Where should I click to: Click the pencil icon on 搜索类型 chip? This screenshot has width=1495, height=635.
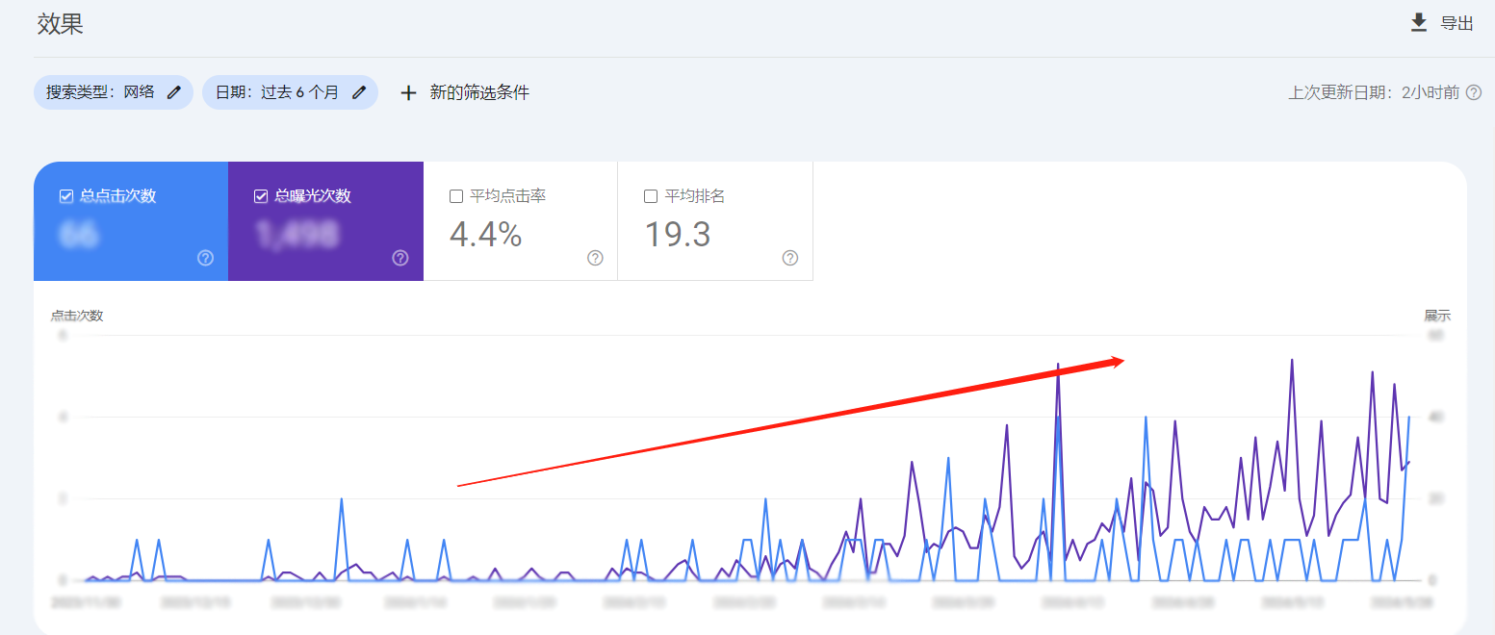tap(173, 92)
